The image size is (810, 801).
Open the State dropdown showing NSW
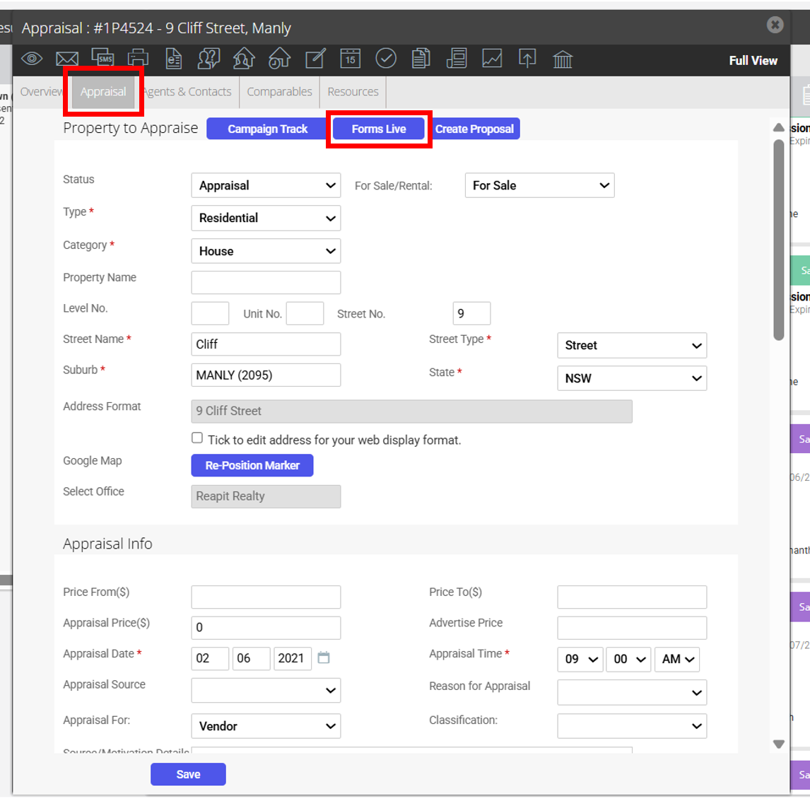632,378
